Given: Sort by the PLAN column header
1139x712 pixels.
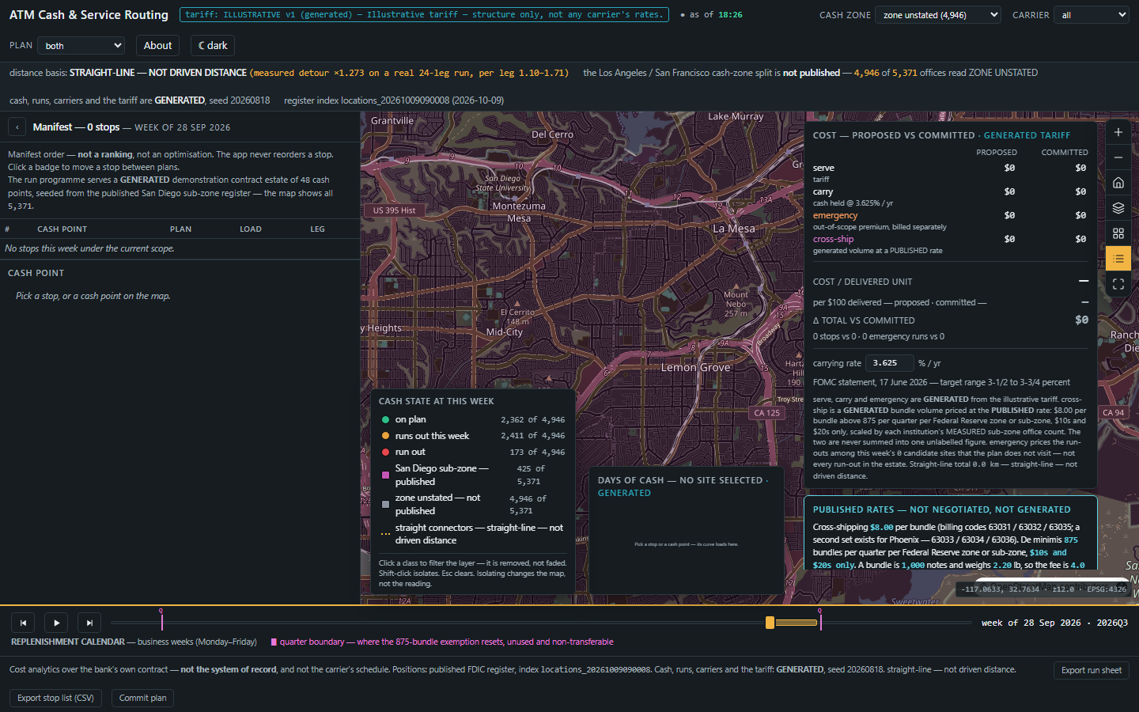Looking at the screenshot, I should pos(180,229).
